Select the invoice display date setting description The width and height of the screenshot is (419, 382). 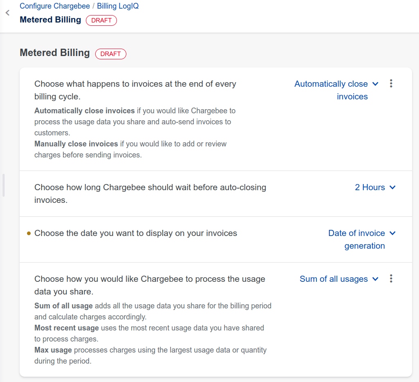point(136,233)
